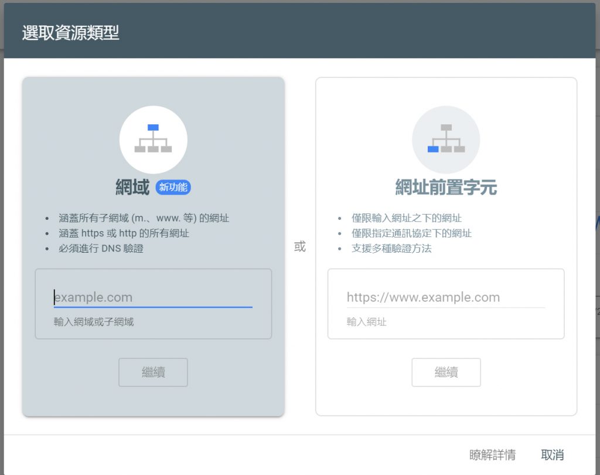Image resolution: width=600 pixels, height=475 pixels.
Task: Click the 或 divider between the two cards
Action: pyautogui.click(x=300, y=247)
